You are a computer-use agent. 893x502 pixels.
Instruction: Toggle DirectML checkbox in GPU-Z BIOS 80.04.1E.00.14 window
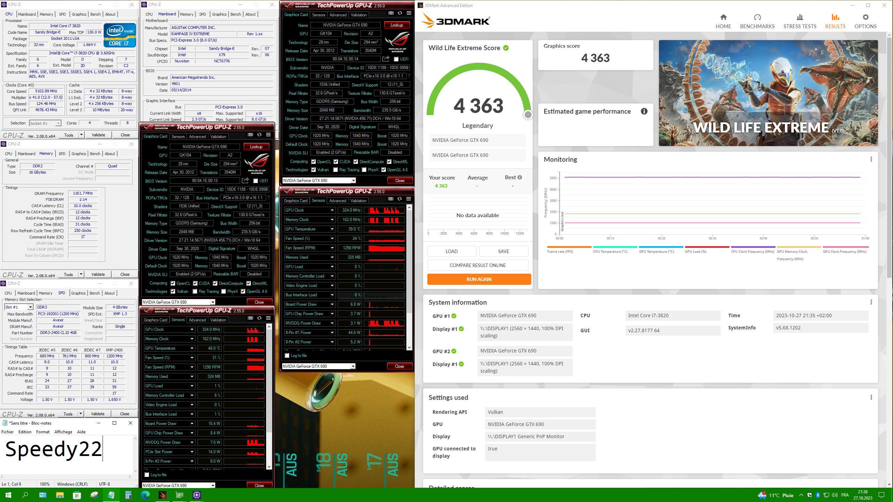tap(389, 162)
